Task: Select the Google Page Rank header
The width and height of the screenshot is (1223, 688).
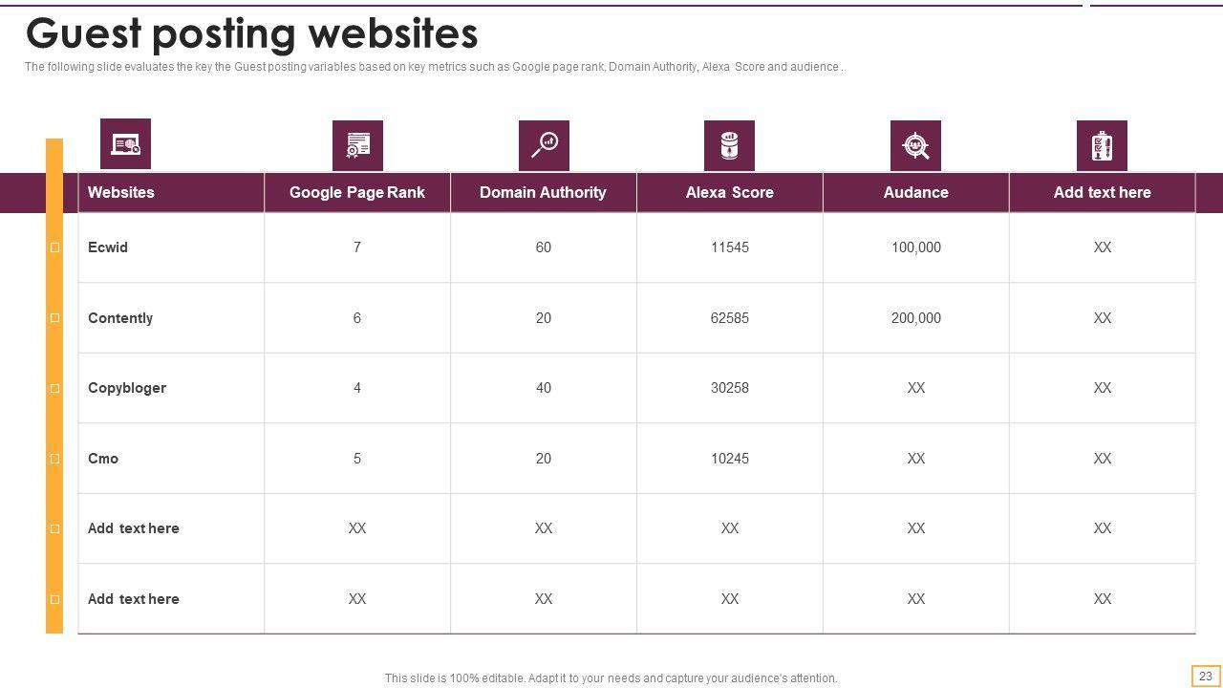Action: point(357,192)
